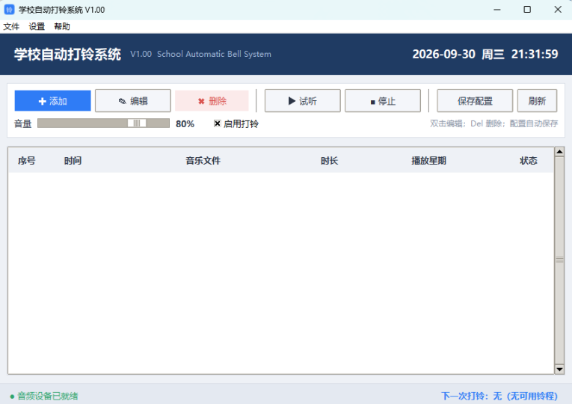The height and width of the screenshot is (404, 572).
Task: Click the red 删除 delete button
Action: tap(212, 101)
